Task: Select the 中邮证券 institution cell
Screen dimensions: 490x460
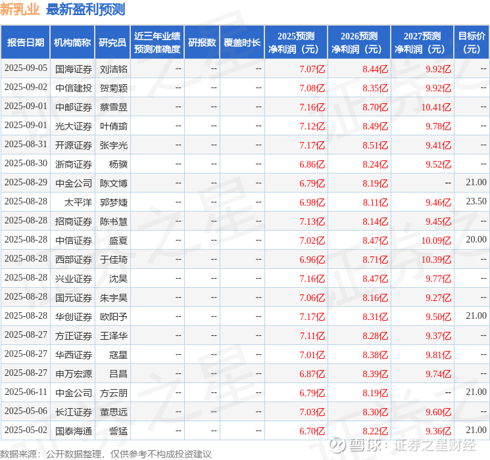Action: [74, 107]
